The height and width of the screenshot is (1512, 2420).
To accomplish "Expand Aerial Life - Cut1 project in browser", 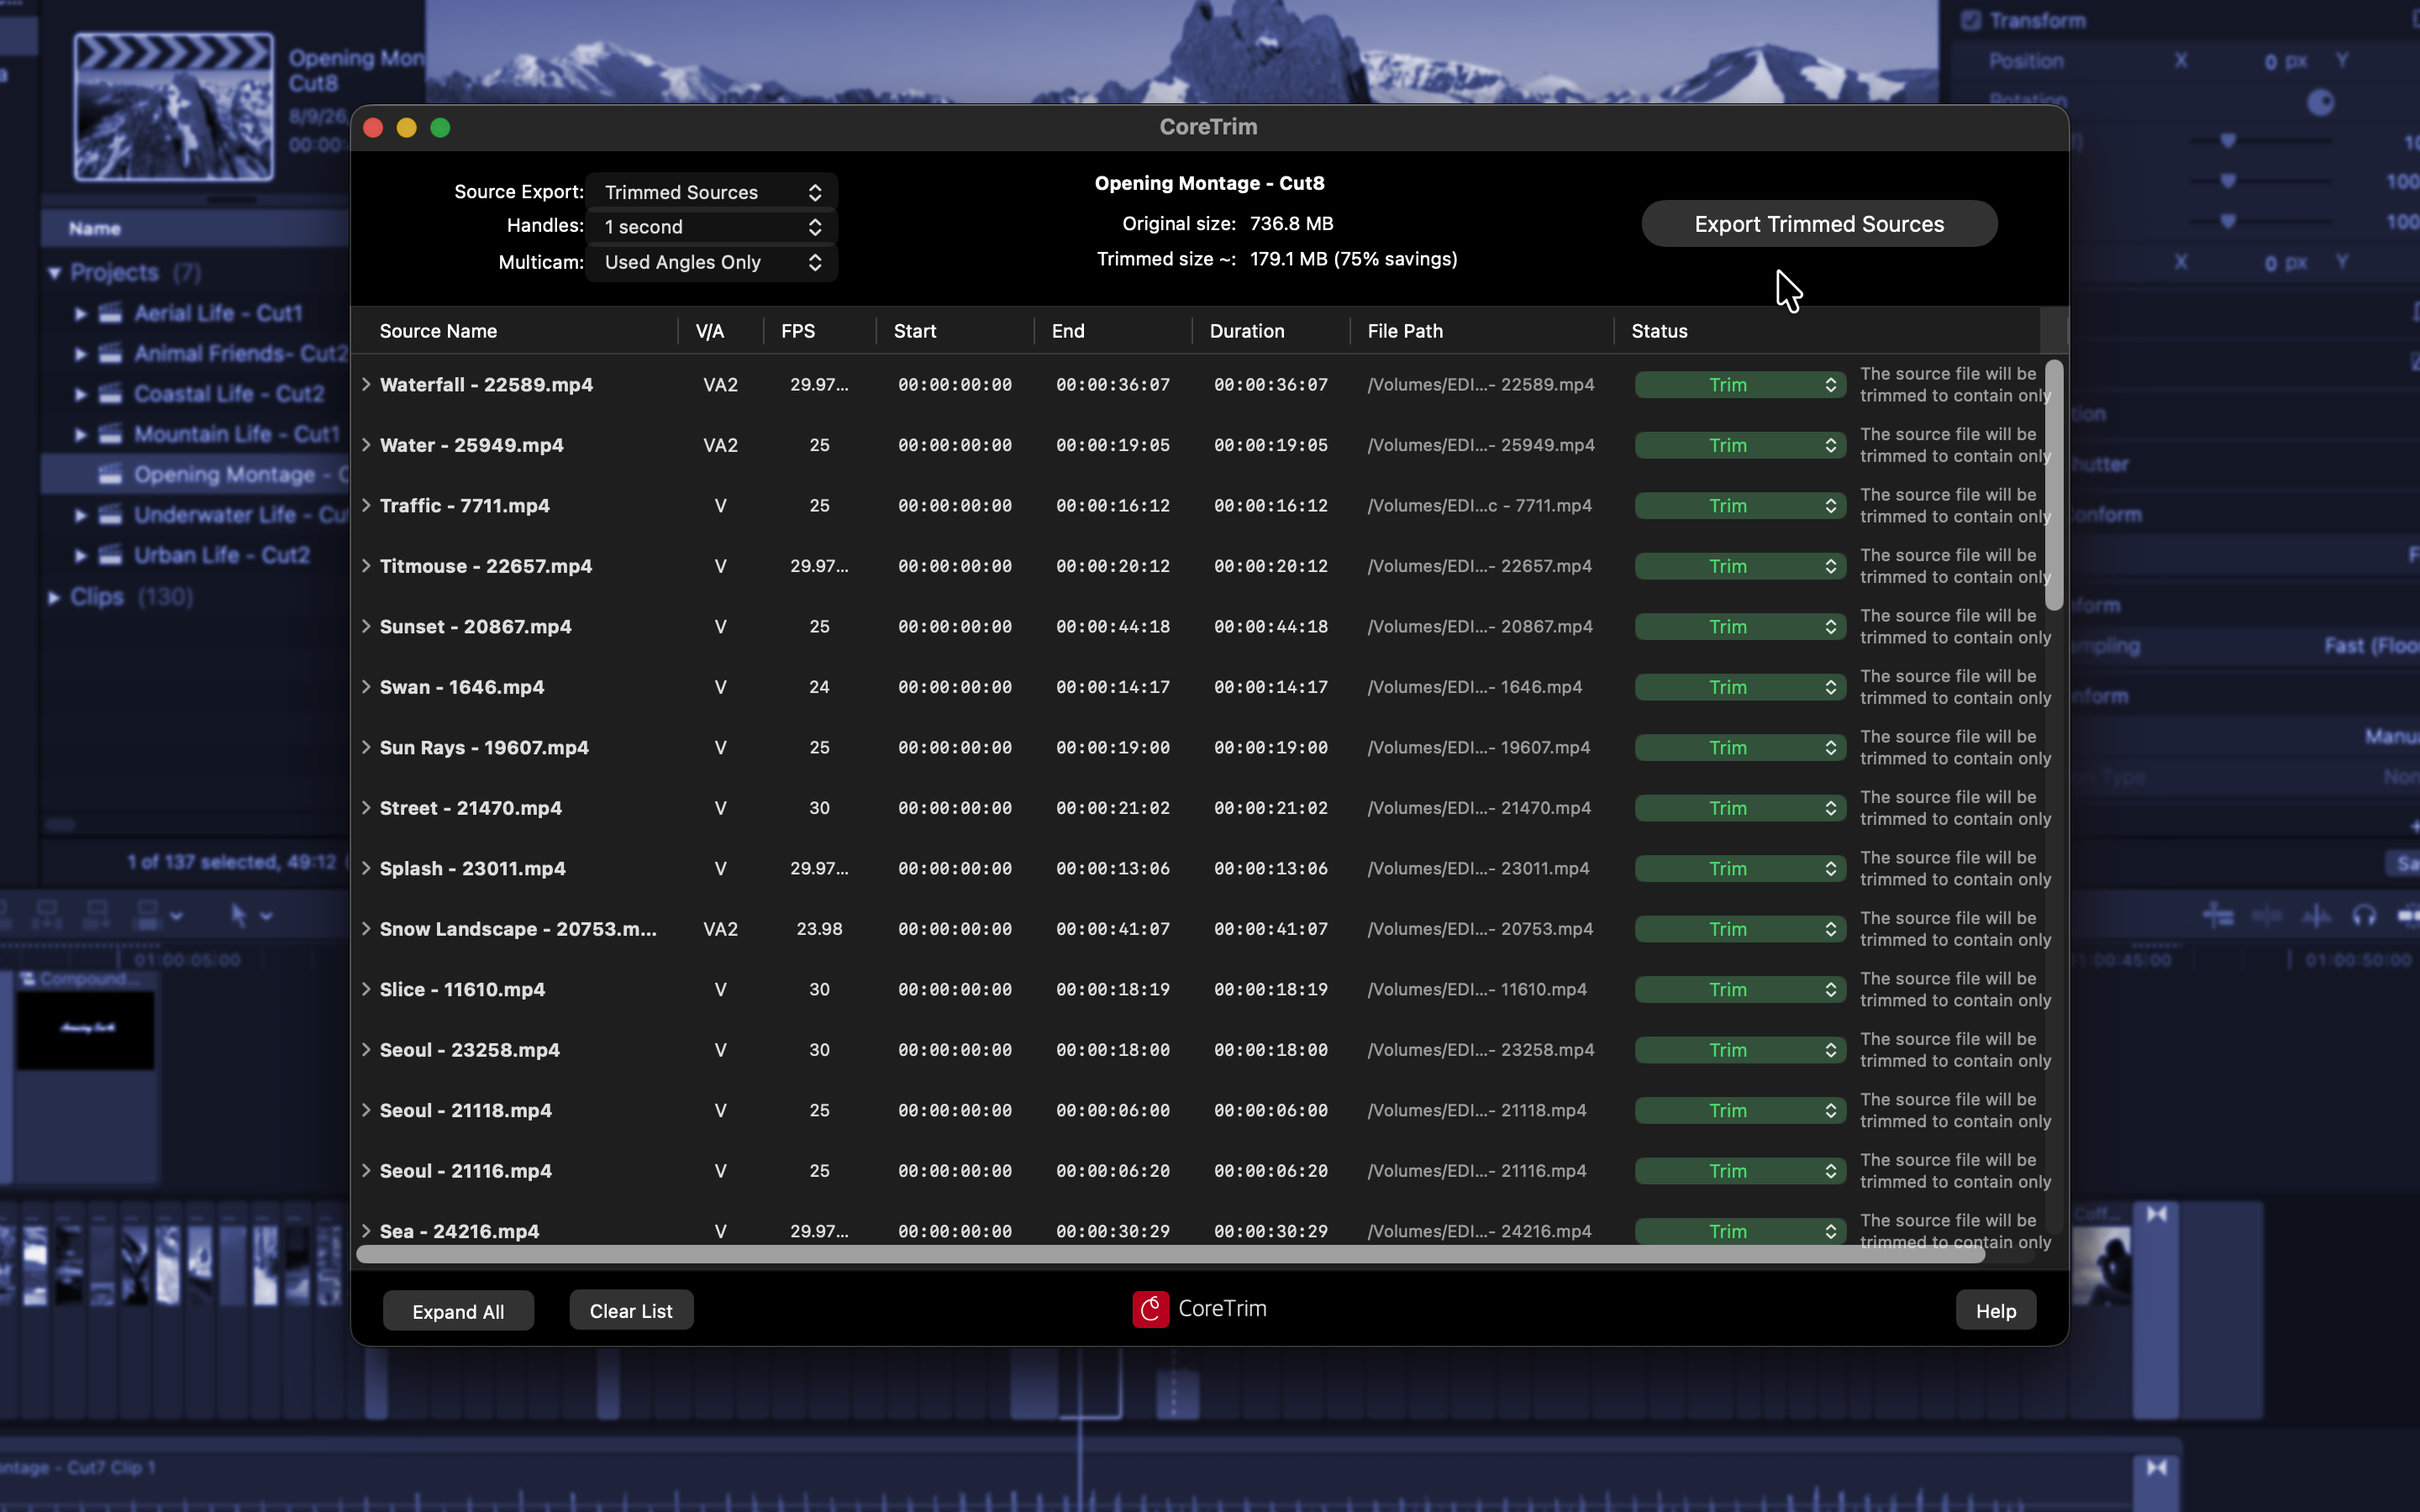I will click(81, 314).
